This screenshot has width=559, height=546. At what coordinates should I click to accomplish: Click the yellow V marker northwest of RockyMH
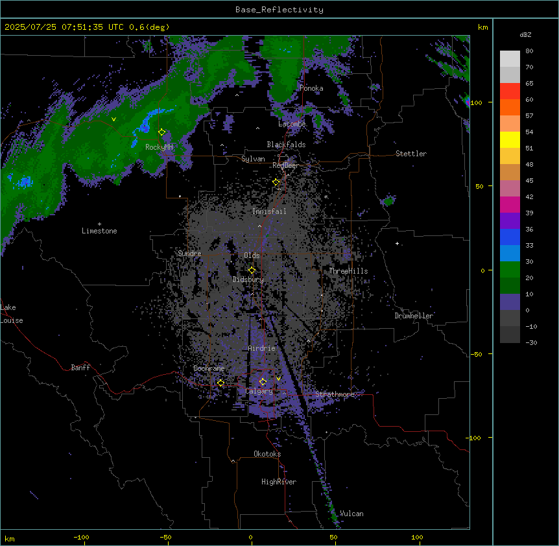click(x=113, y=119)
